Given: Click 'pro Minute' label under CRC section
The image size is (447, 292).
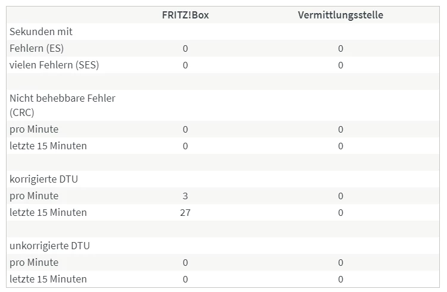Looking at the screenshot, I should (x=34, y=129).
